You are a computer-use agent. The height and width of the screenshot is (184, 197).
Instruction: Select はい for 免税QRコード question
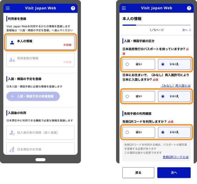139,132
